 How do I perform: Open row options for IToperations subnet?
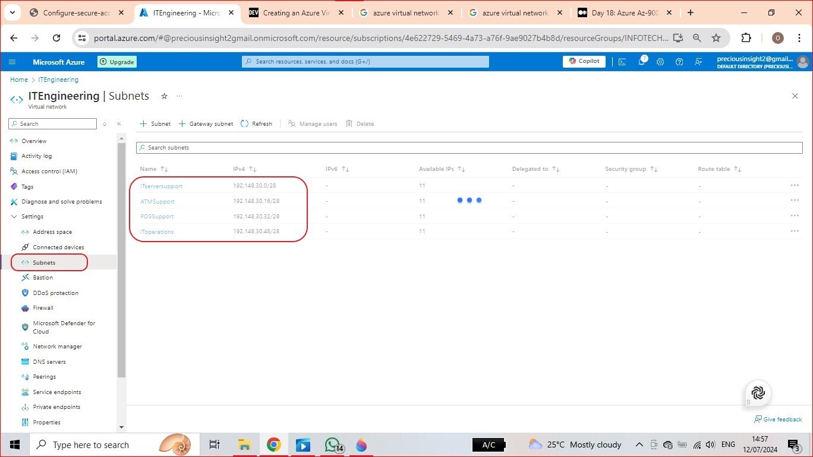[x=795, y=231]
